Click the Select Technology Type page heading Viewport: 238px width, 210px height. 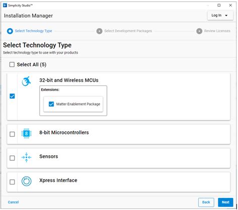(37, 45)
